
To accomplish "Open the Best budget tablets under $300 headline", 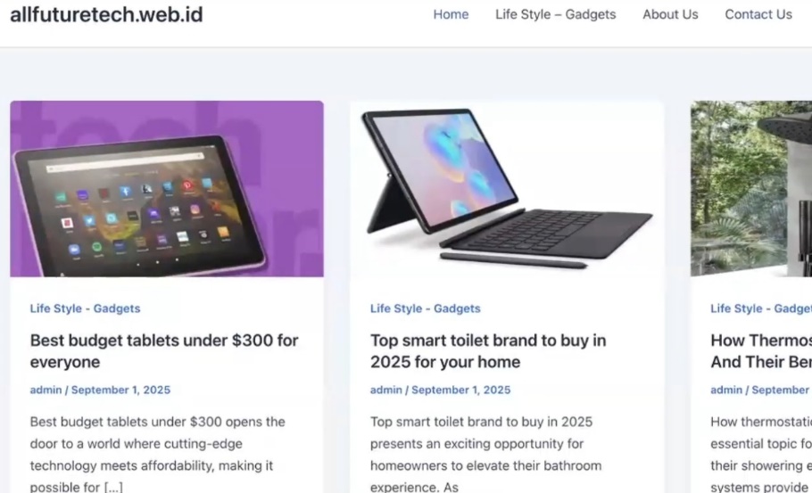I will coord(163,351).
